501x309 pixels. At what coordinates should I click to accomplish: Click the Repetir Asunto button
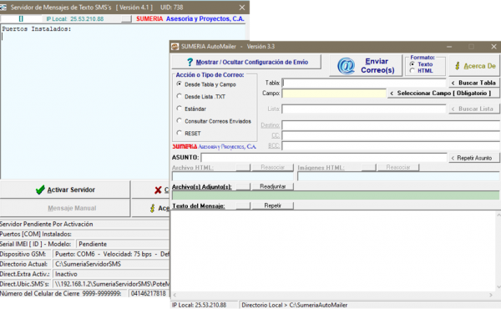(x=474, y=158)
